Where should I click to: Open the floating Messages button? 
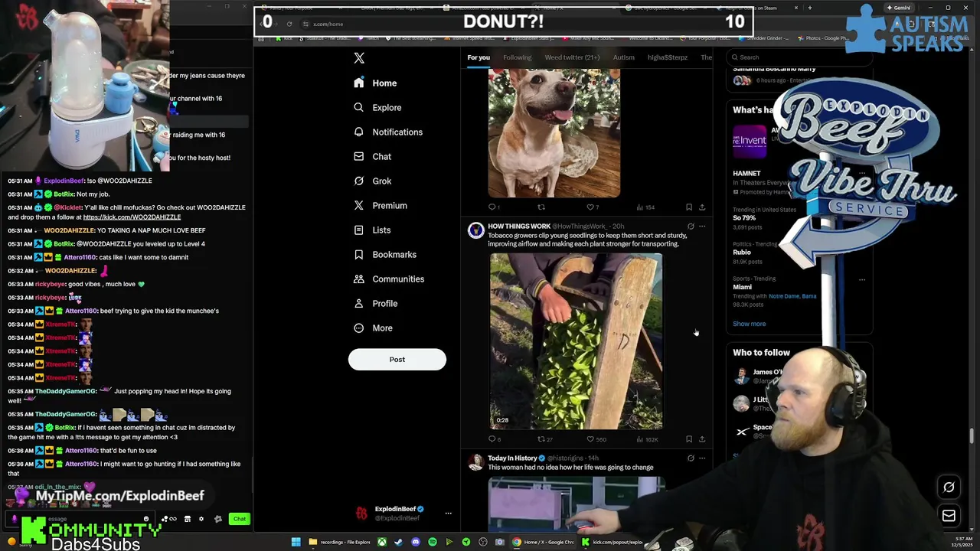pyautogui.click(x=949, y=516)
